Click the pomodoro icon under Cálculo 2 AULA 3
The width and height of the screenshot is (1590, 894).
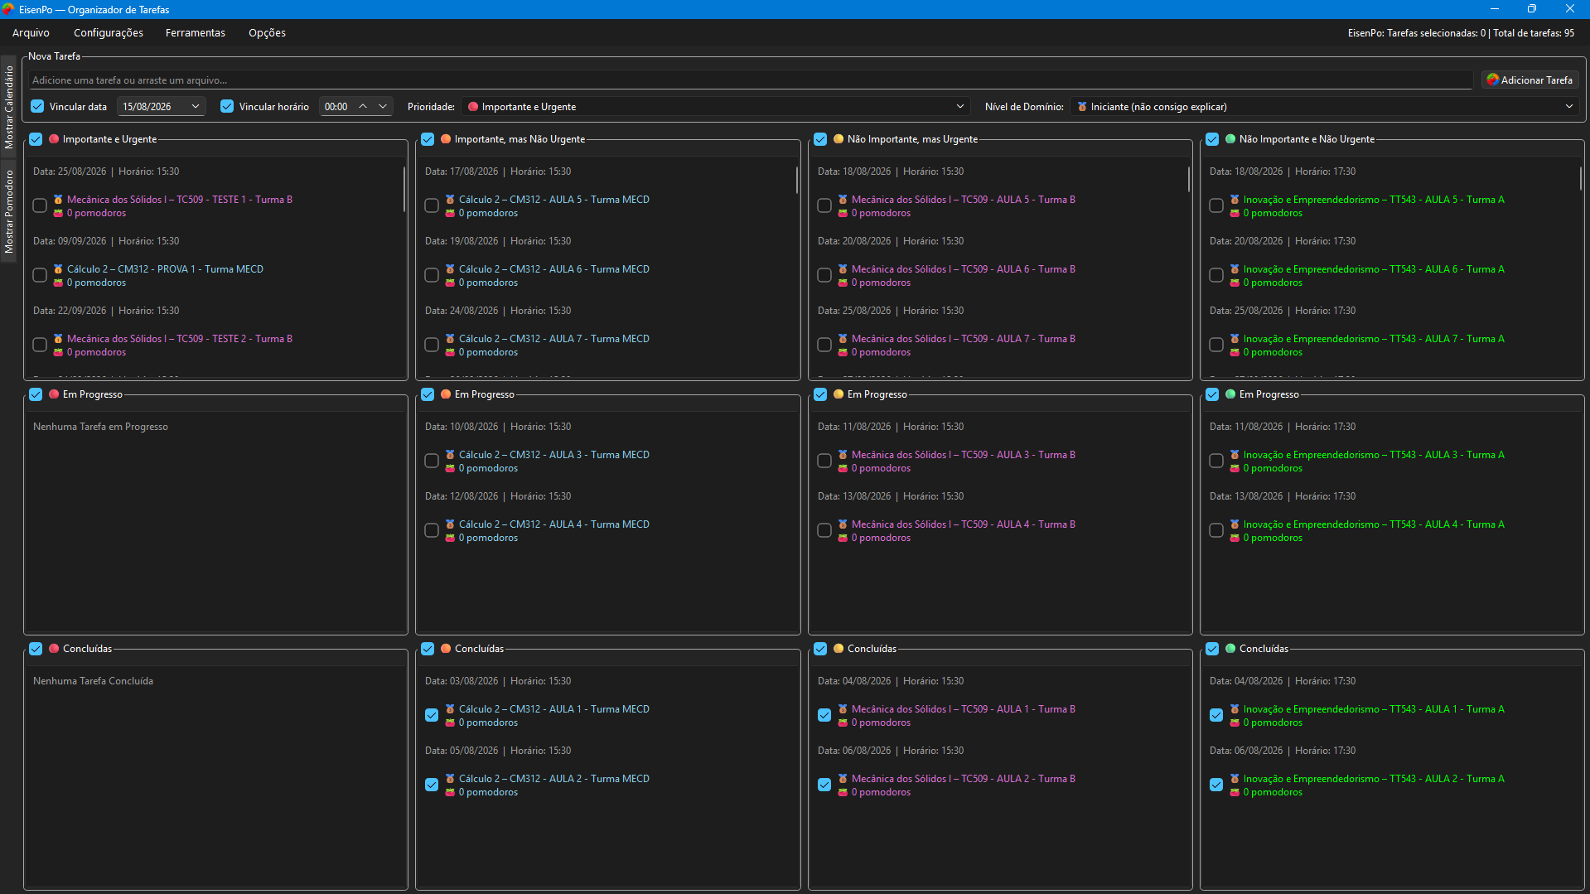(450, 468)
